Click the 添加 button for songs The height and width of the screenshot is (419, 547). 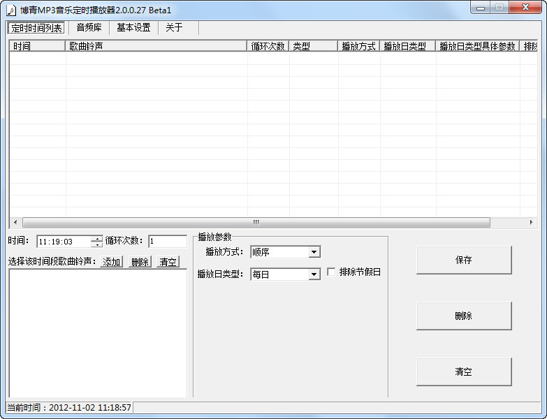(111, 261)
